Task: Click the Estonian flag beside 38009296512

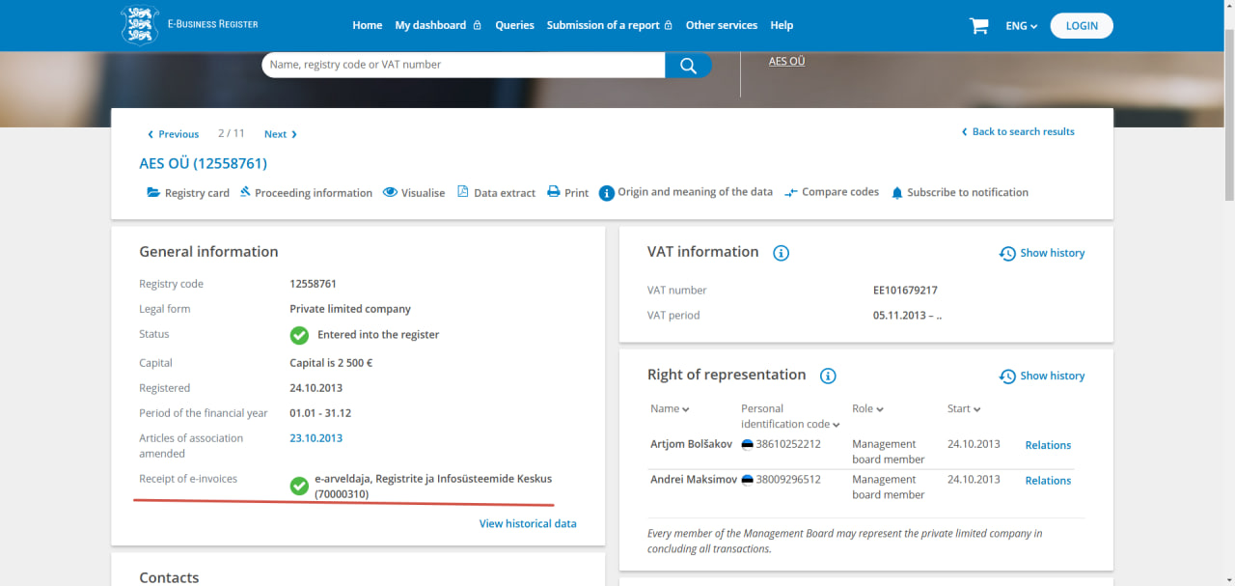Action: 747,479
